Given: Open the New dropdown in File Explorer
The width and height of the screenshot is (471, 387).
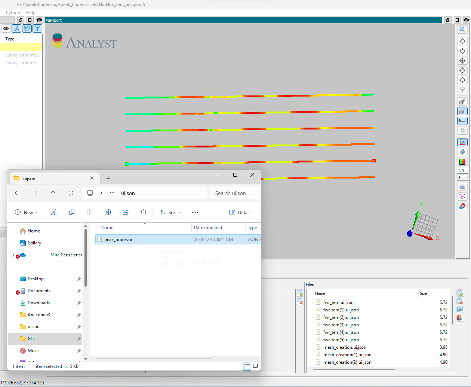Looking at the screenshot, I should point(26,213).
